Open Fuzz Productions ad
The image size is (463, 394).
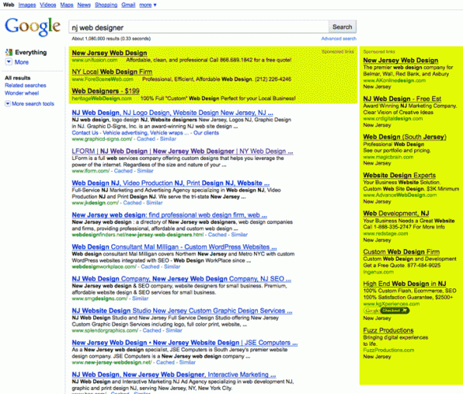click(x=388, y=331)
